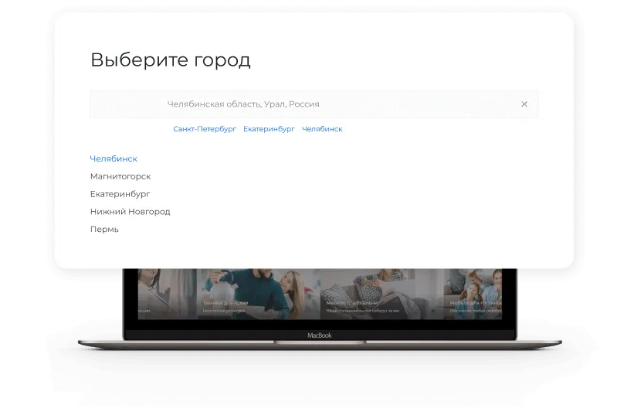Select Екатеринбург in the vertical city list

(x=120, y=194)
